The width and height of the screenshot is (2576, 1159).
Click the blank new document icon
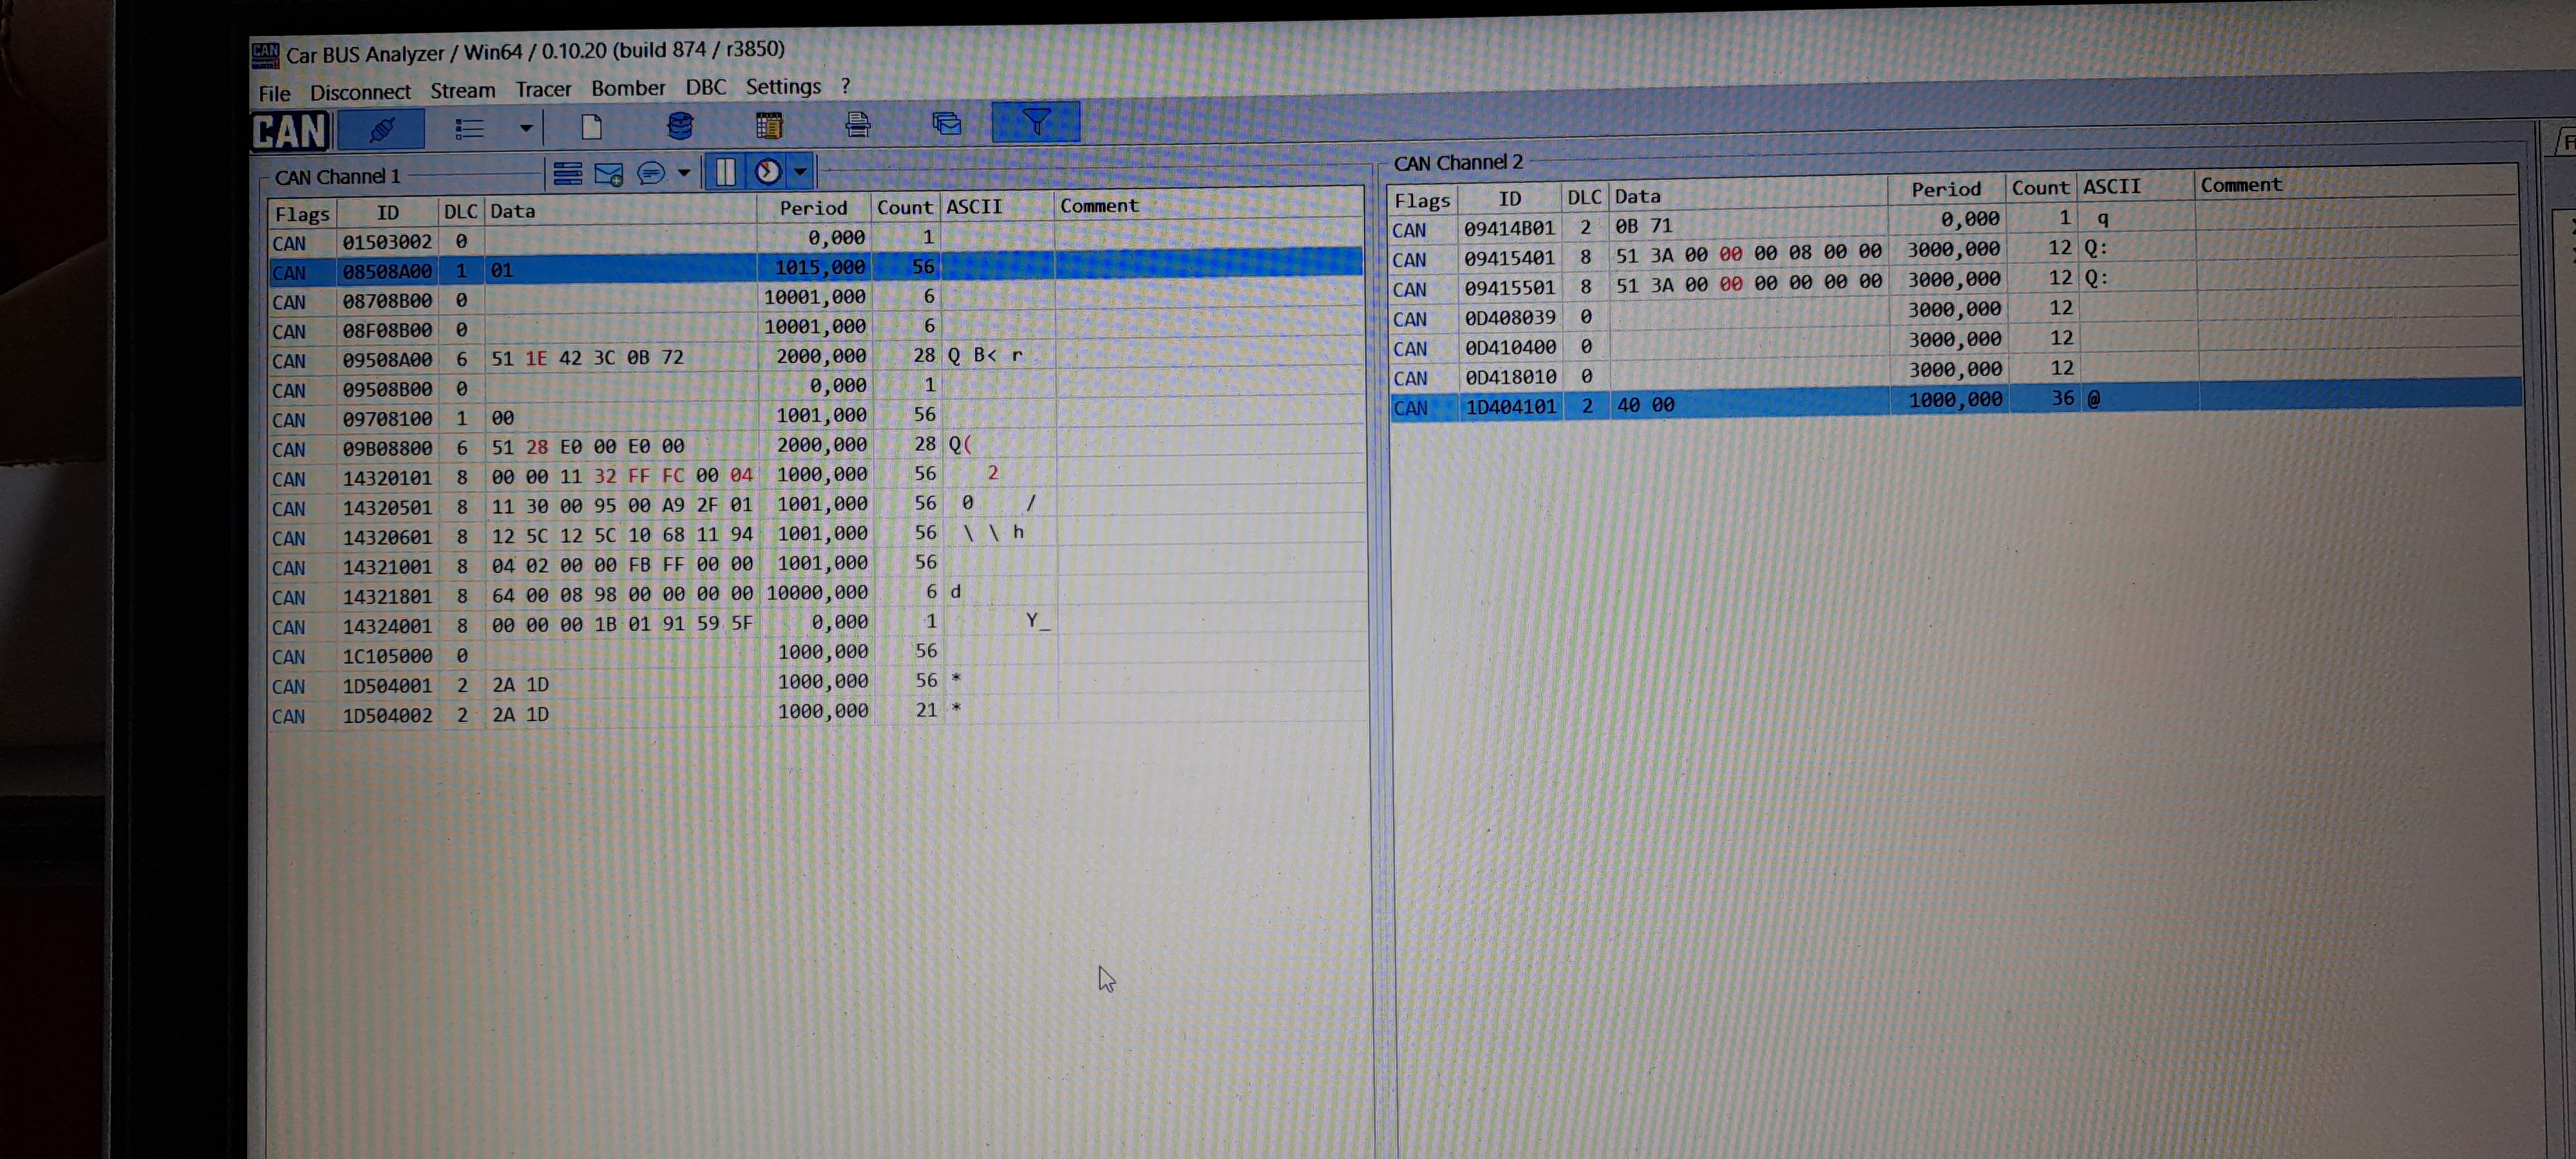(x=591, y=127)
